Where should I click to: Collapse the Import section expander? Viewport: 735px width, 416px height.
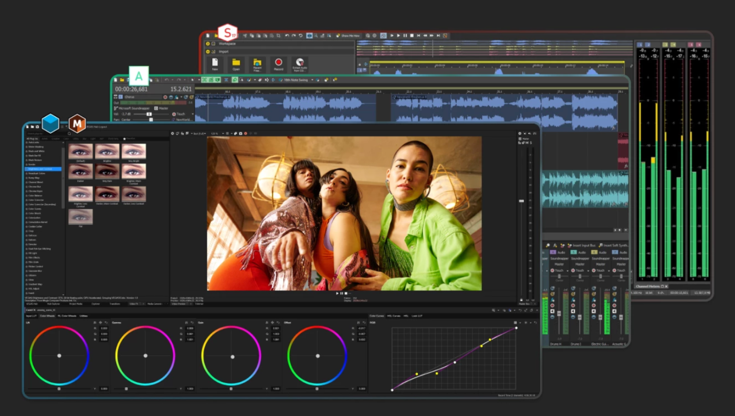click(x=208, y=52)
